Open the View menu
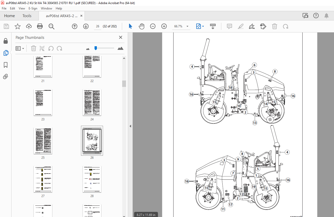This screenshot has width=334, height=217. point(22,8)
